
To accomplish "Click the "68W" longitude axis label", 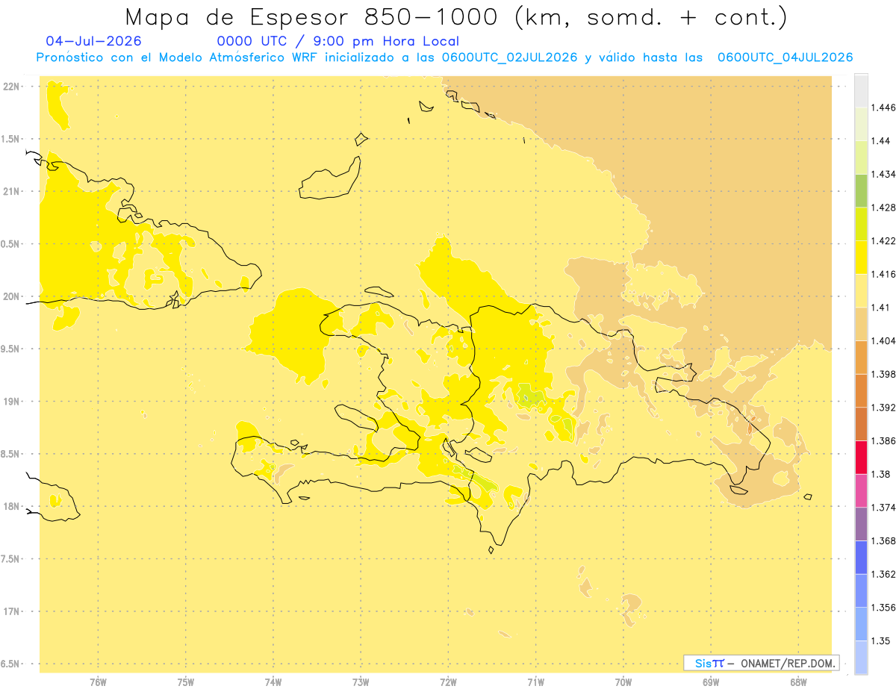I will 798,682.
